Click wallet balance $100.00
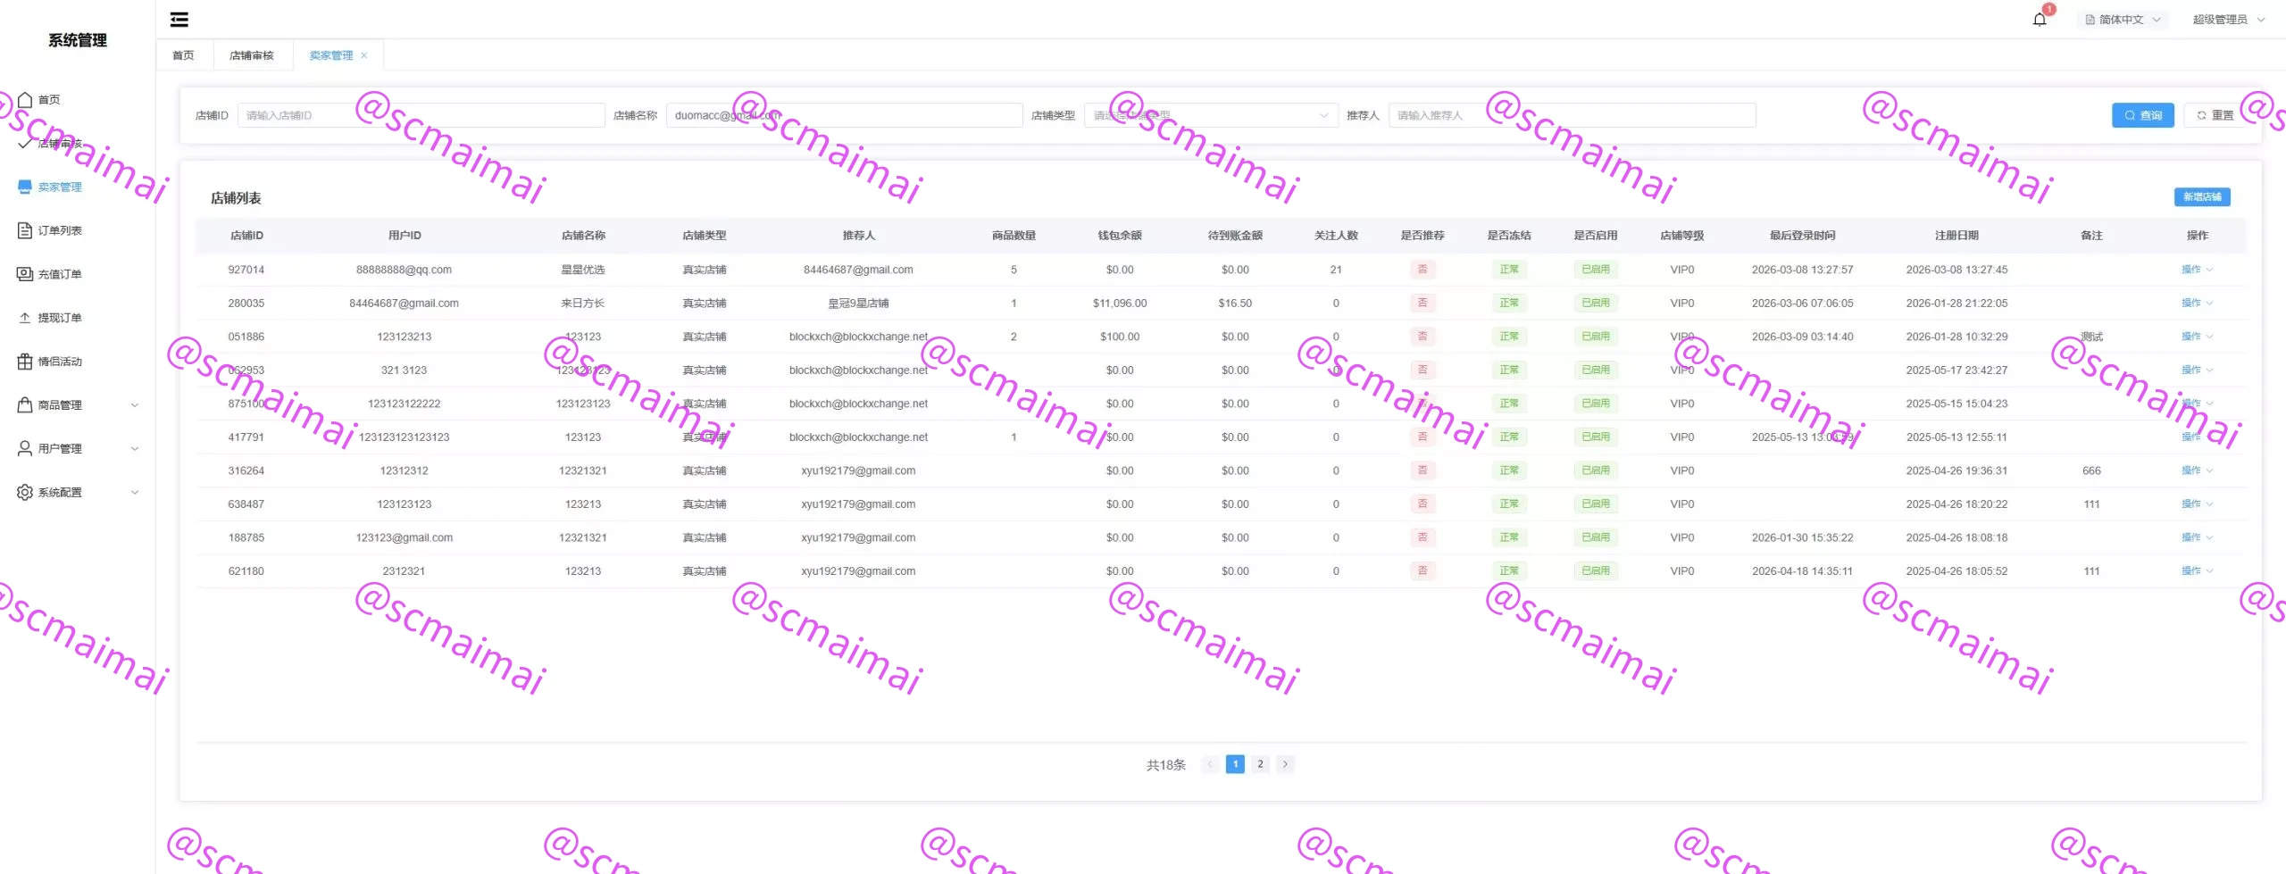 [x=1120, y=337]
